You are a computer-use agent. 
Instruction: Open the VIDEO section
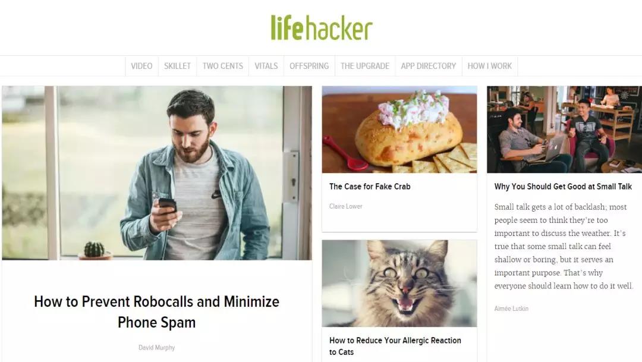click(x=141, y=66)
